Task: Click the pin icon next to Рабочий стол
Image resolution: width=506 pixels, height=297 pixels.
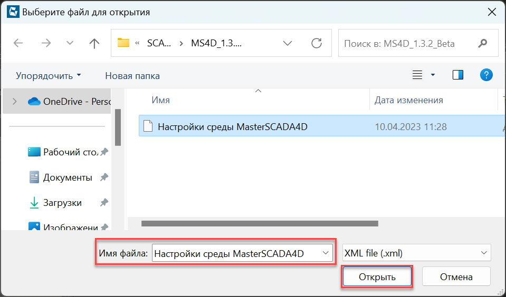Action: tap(104, 152)
